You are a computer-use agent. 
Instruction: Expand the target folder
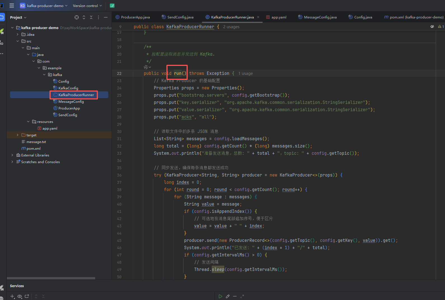point(18,135)
